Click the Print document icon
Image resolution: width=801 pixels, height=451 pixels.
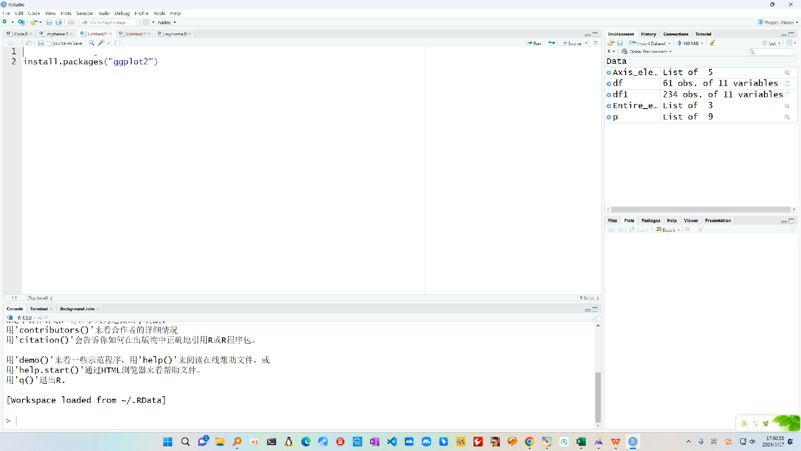pyautogui.click(x=71, y=22)
